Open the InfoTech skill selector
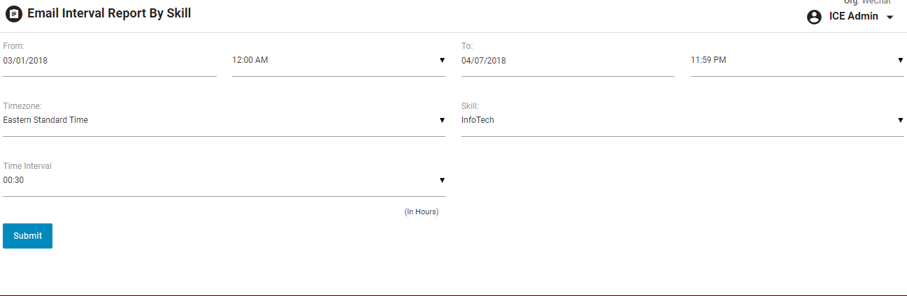 pyautogui.click(x=671, y=120)
